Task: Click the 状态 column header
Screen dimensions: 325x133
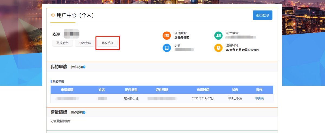Action: 235,90
